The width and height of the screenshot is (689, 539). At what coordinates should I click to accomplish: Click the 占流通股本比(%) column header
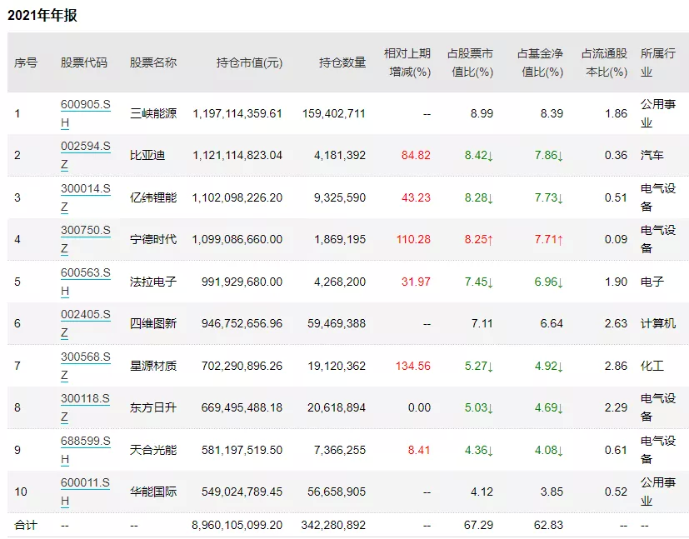pyautogui.click(x=604, y=62)
